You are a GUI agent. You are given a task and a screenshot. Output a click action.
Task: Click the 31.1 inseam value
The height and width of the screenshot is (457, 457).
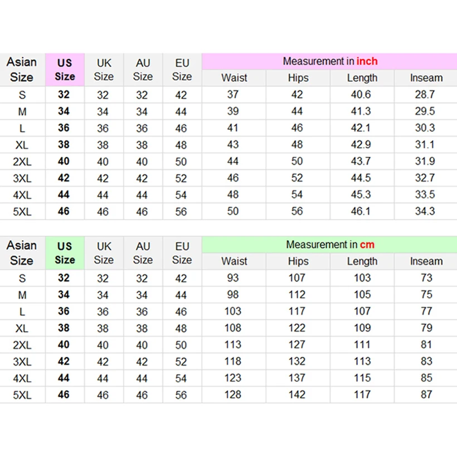coord(426,144)
